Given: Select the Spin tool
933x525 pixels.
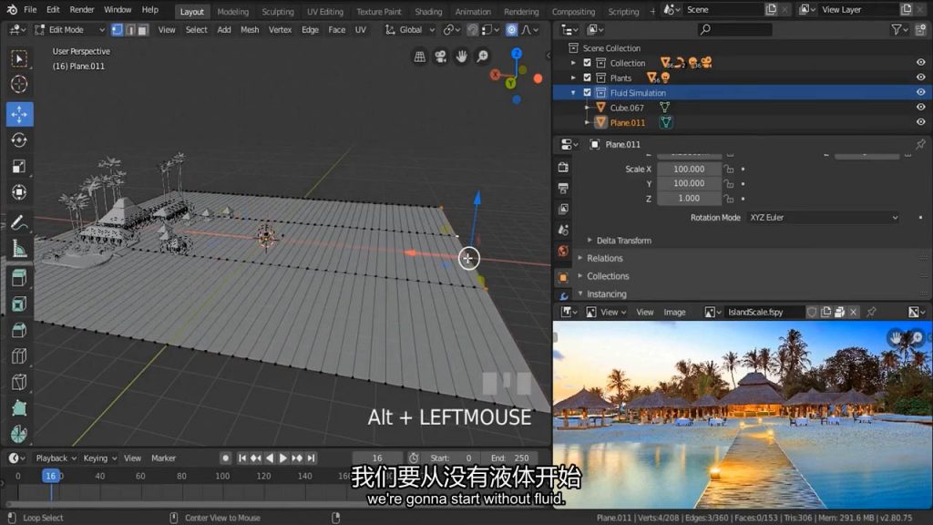Looking at the screenshot, I should coord(19,435).
